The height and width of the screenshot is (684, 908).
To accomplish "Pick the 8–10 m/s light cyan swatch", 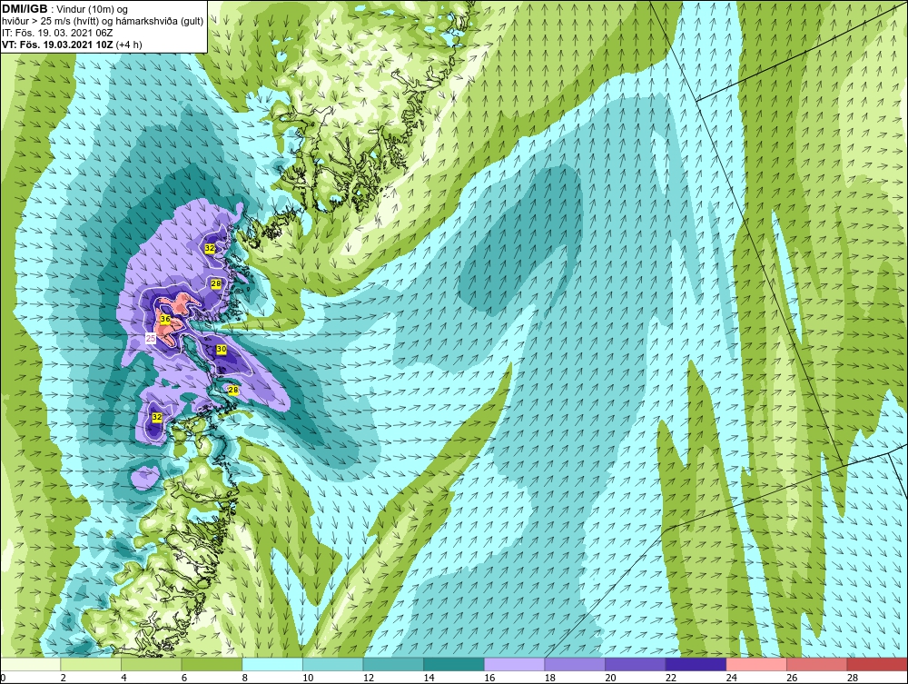I will click(x=272, y=664).
